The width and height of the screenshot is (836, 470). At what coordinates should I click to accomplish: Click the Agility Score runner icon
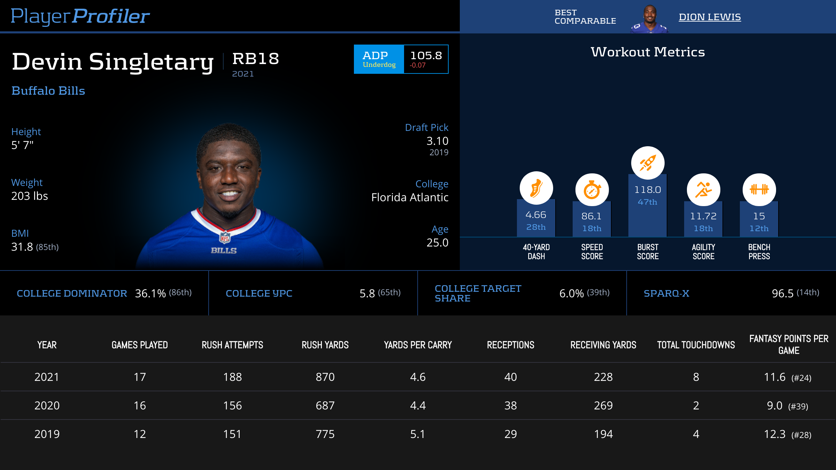coord(703,190)
